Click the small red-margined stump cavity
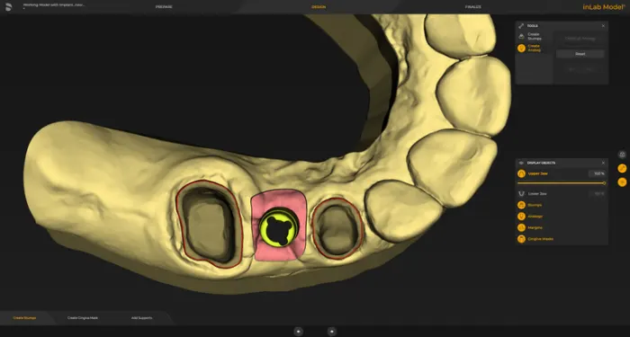 (337, 228)
